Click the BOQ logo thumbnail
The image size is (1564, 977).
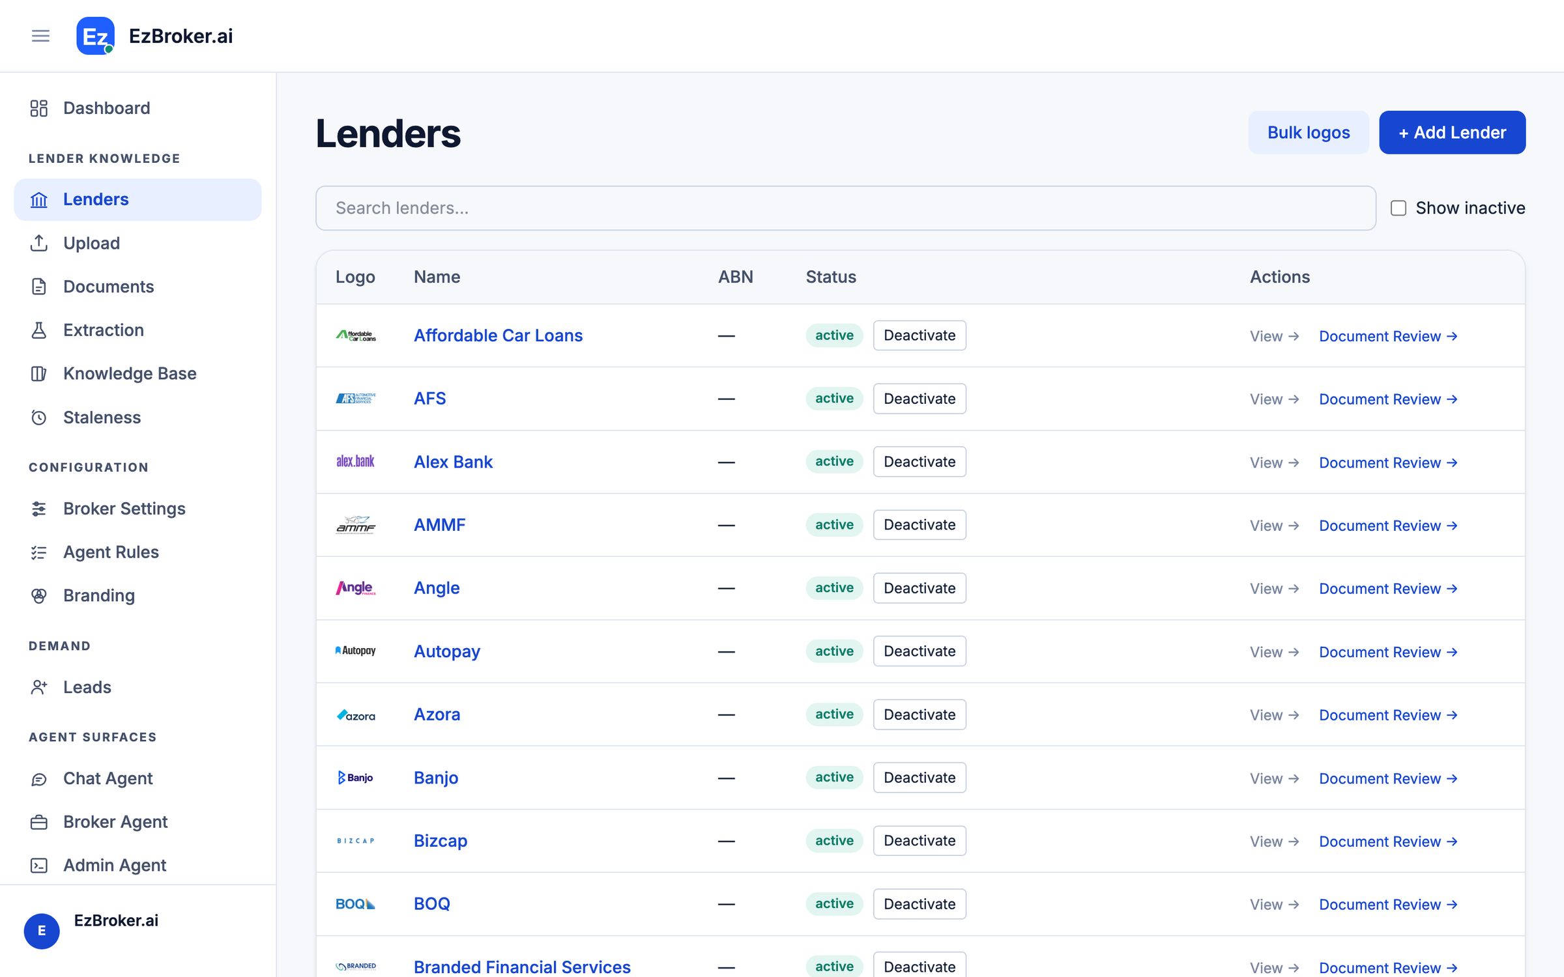pyautogui.click(x=356, y=904)
